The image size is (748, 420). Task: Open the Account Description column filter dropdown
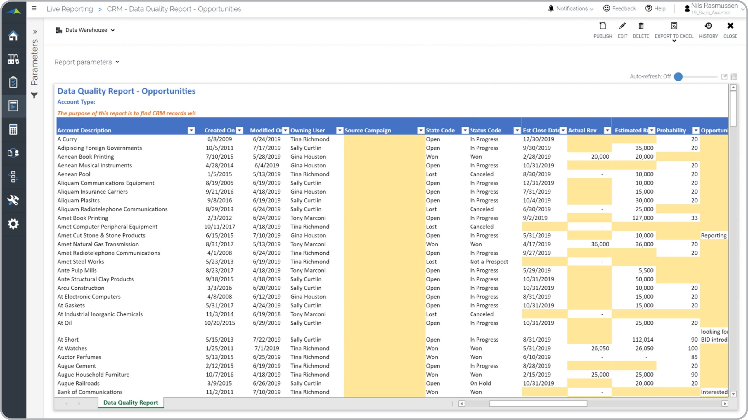[191, 130]
